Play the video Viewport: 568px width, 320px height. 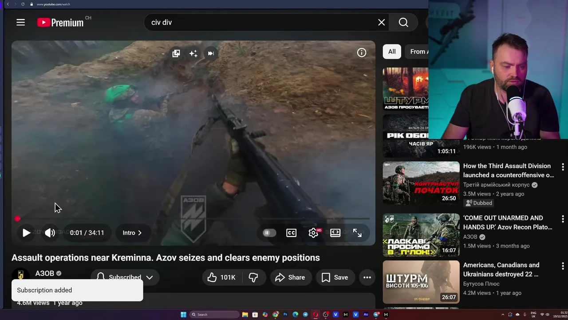(26, 233)
